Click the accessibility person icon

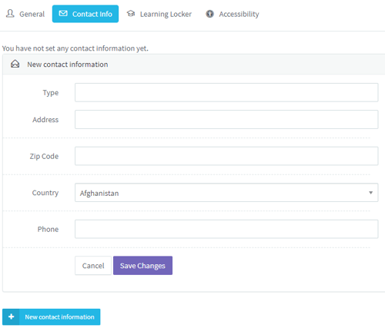pos(209,14)
